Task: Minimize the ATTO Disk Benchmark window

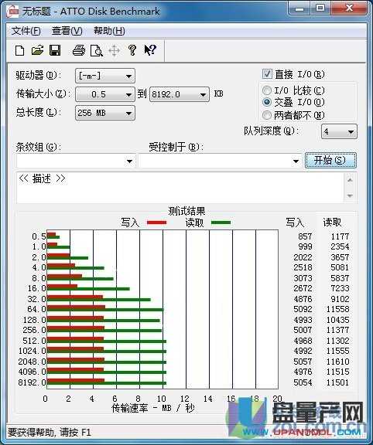Action: [299, 8]
